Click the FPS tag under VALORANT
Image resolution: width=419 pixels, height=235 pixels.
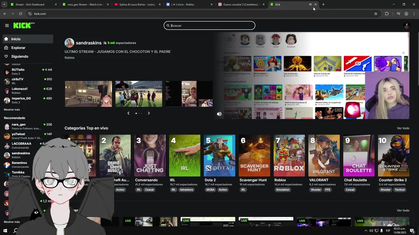328,190
